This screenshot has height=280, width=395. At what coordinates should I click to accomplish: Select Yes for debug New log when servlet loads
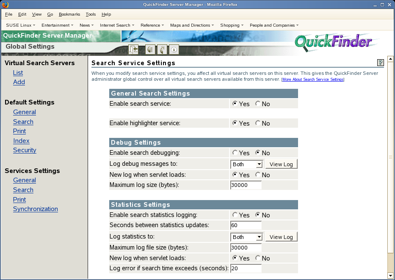point(235,174)
